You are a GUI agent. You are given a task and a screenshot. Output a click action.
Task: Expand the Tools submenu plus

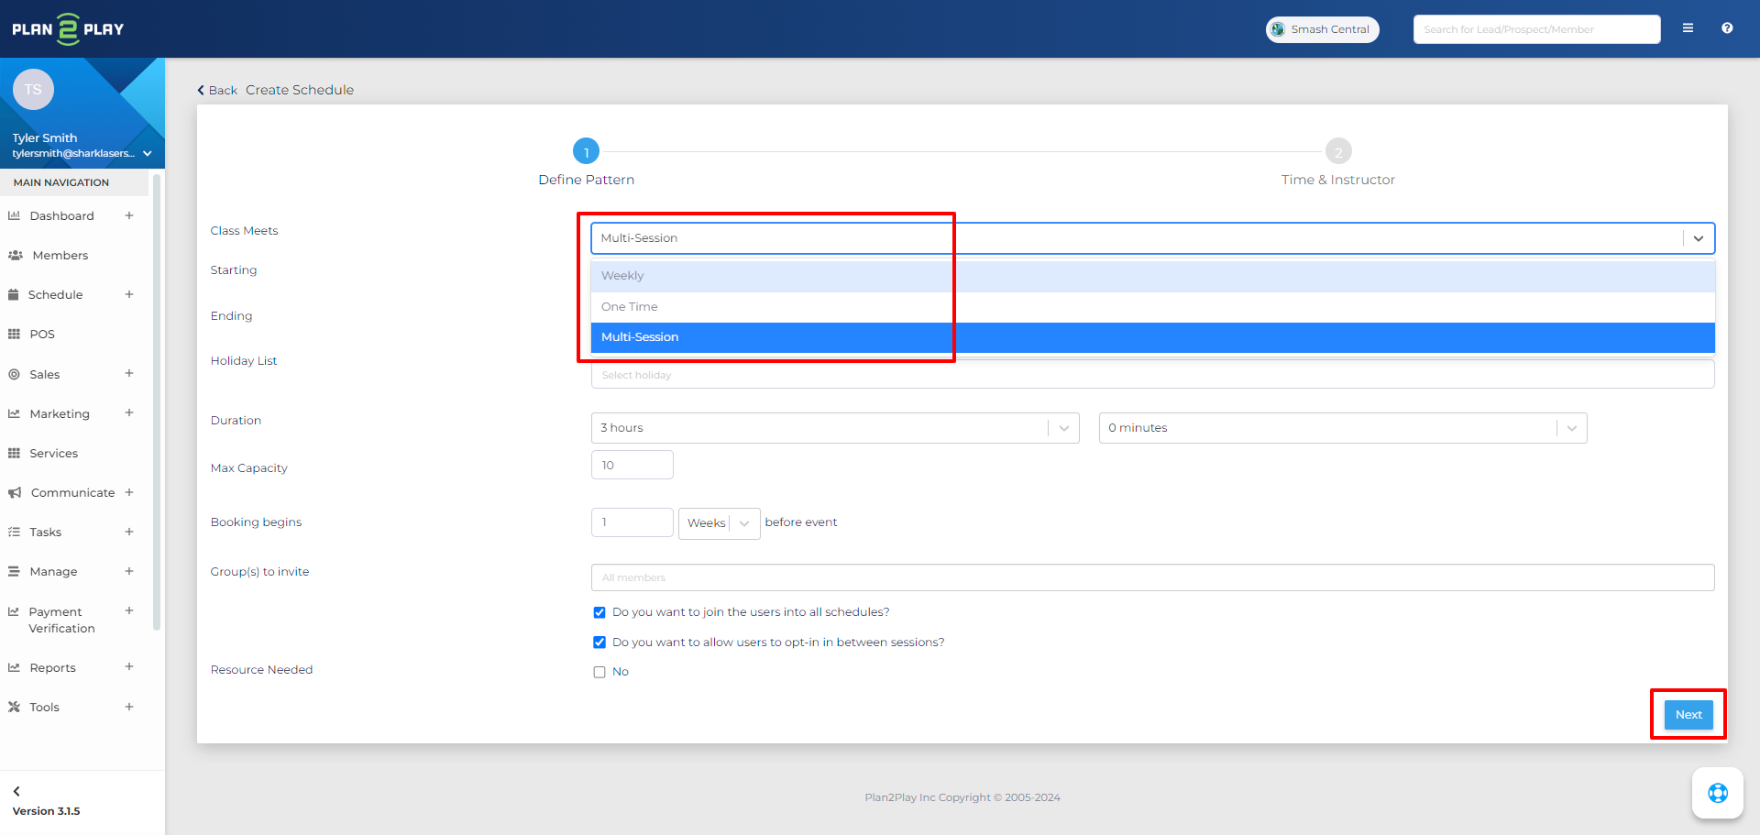point(129,707)
